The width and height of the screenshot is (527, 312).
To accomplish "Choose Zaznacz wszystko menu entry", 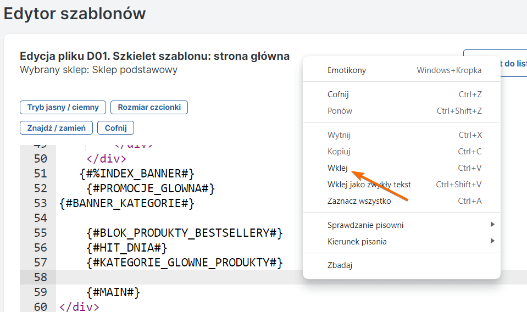I will pyautogui.click(x=359, y=201).
